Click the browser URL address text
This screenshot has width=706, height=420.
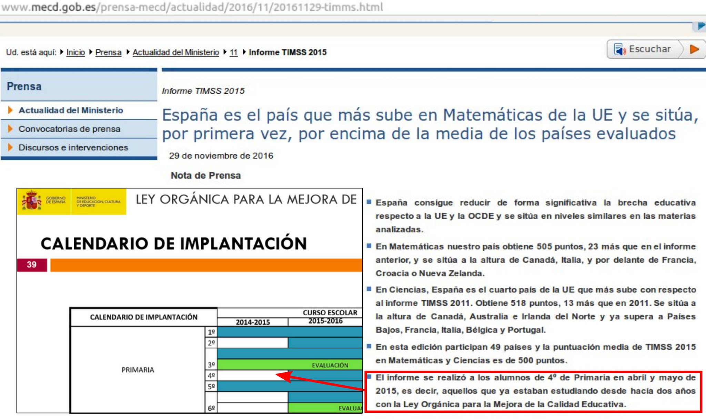pos(192,7)
